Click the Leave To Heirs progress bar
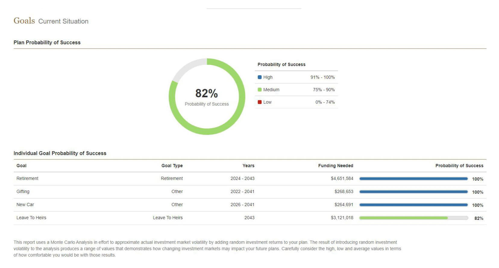The height and width of the screenshot is (268, 499). coord(413,218)
